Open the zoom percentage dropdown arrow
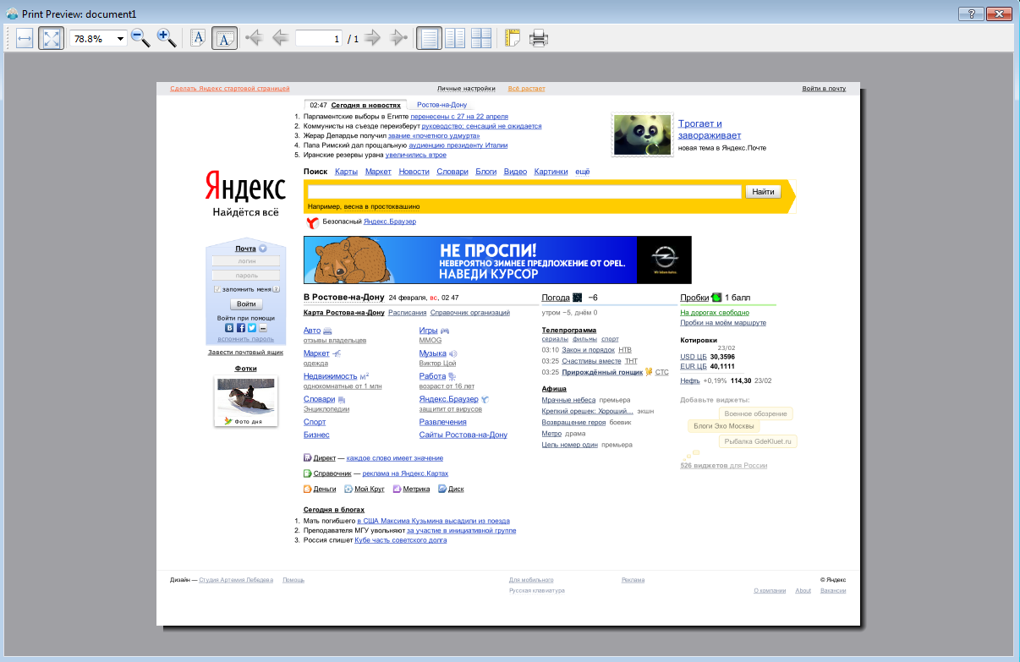Viewport: 1020px width, 662px height. (120, 39)
